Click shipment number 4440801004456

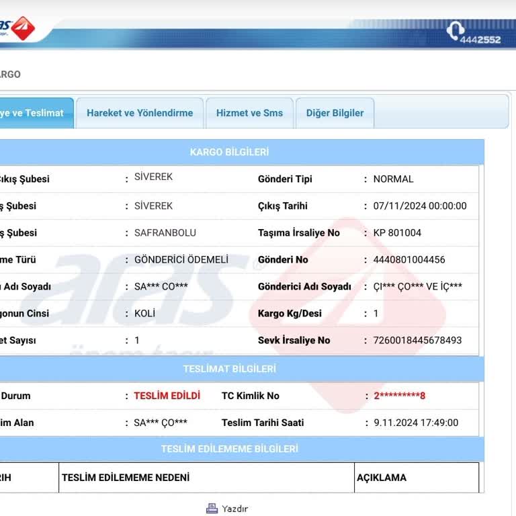[409, 259]
